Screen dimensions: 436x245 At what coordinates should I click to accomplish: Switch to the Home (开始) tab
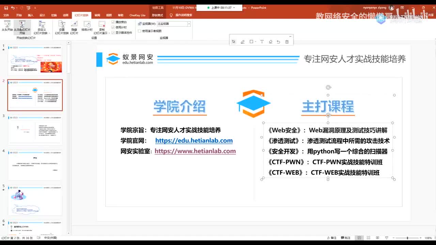pos(19,15)
